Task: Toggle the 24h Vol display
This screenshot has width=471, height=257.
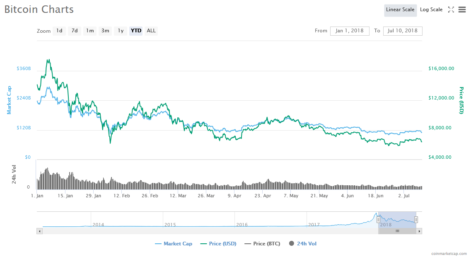Action: 303,243
